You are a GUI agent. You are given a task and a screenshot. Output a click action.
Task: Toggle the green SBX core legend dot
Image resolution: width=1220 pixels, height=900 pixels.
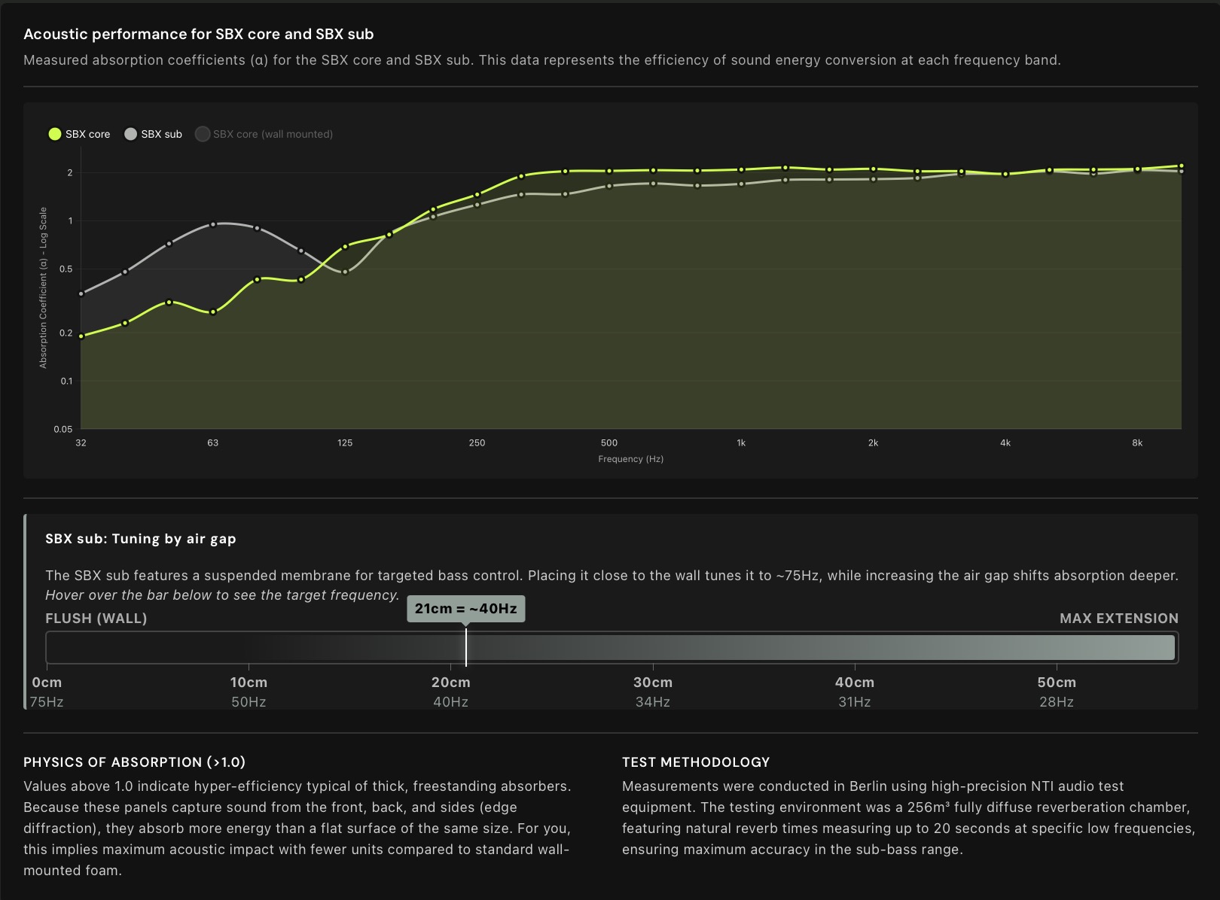point(55,134)
